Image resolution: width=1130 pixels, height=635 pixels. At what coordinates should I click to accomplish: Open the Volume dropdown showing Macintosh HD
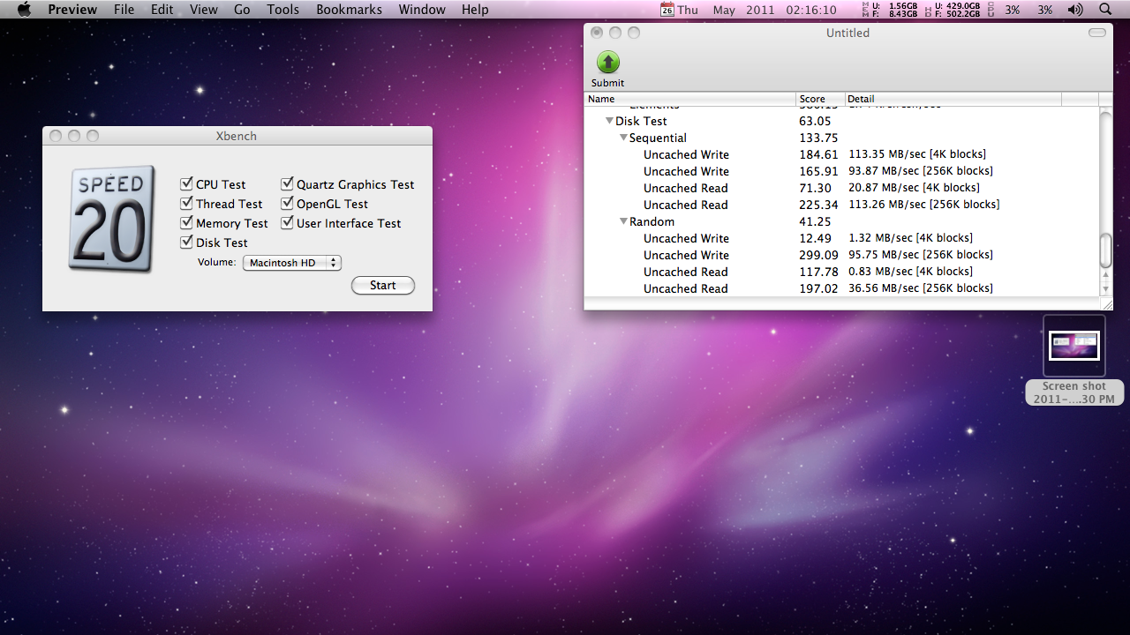(x=291, y=263)
